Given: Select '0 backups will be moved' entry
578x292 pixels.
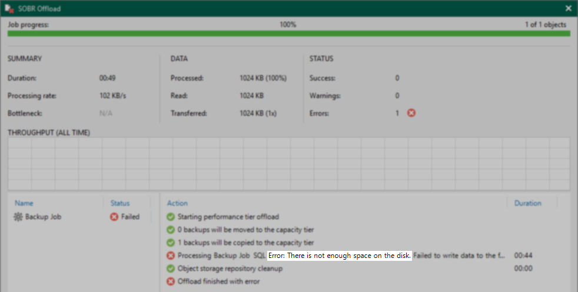Looking at the screenshot, I should (245, 230).
